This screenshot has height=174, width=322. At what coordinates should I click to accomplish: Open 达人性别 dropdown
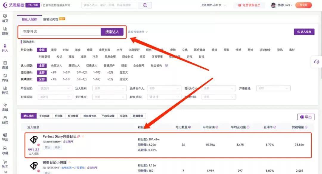click(x=109, y=88)
